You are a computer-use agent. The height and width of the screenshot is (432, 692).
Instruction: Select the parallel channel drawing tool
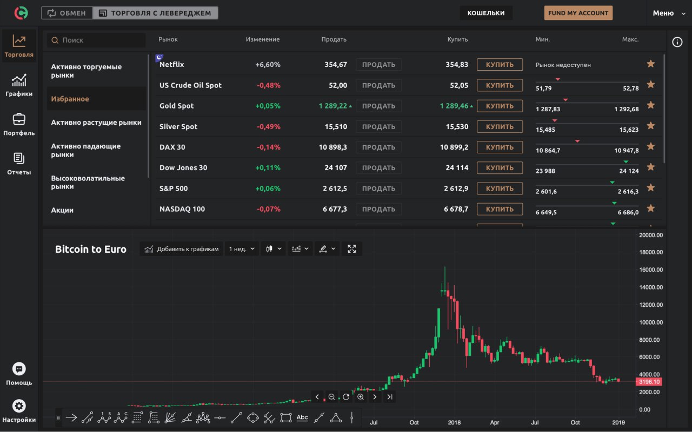coord(87,417)
